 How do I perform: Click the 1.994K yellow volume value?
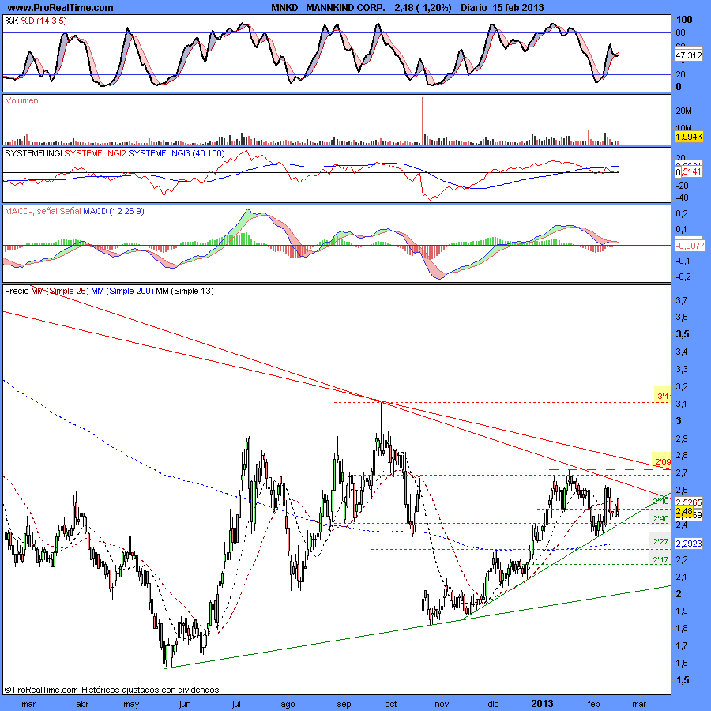point(689,137)
